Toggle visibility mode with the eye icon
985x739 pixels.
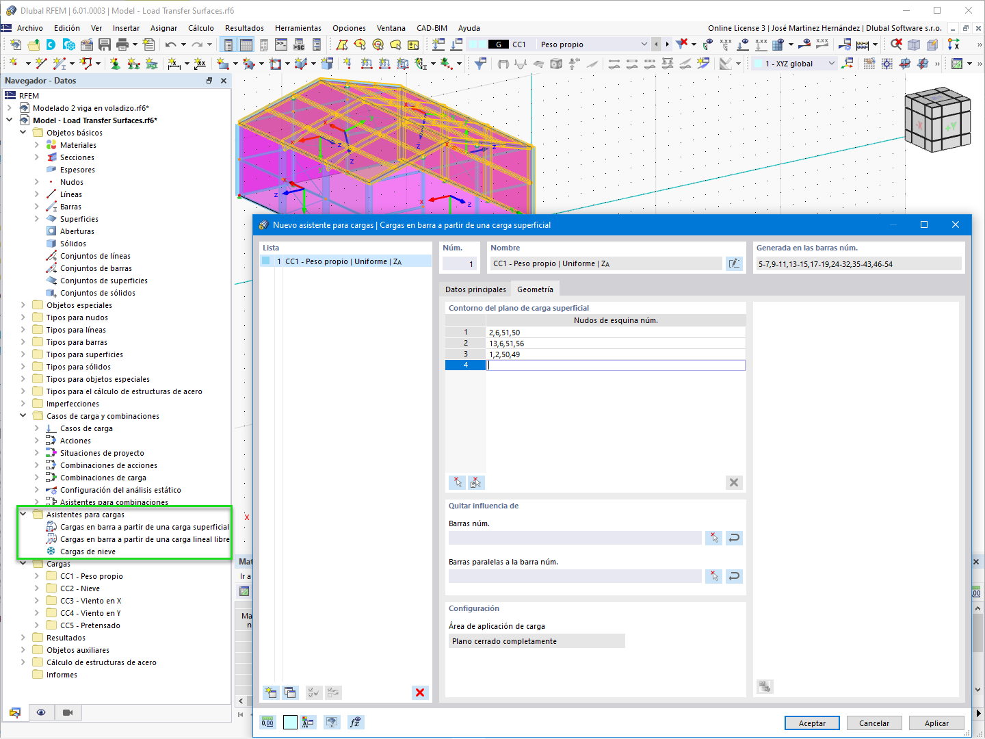[x=41, y=712]
